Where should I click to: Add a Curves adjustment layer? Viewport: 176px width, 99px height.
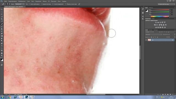click(x=160, y=23)
